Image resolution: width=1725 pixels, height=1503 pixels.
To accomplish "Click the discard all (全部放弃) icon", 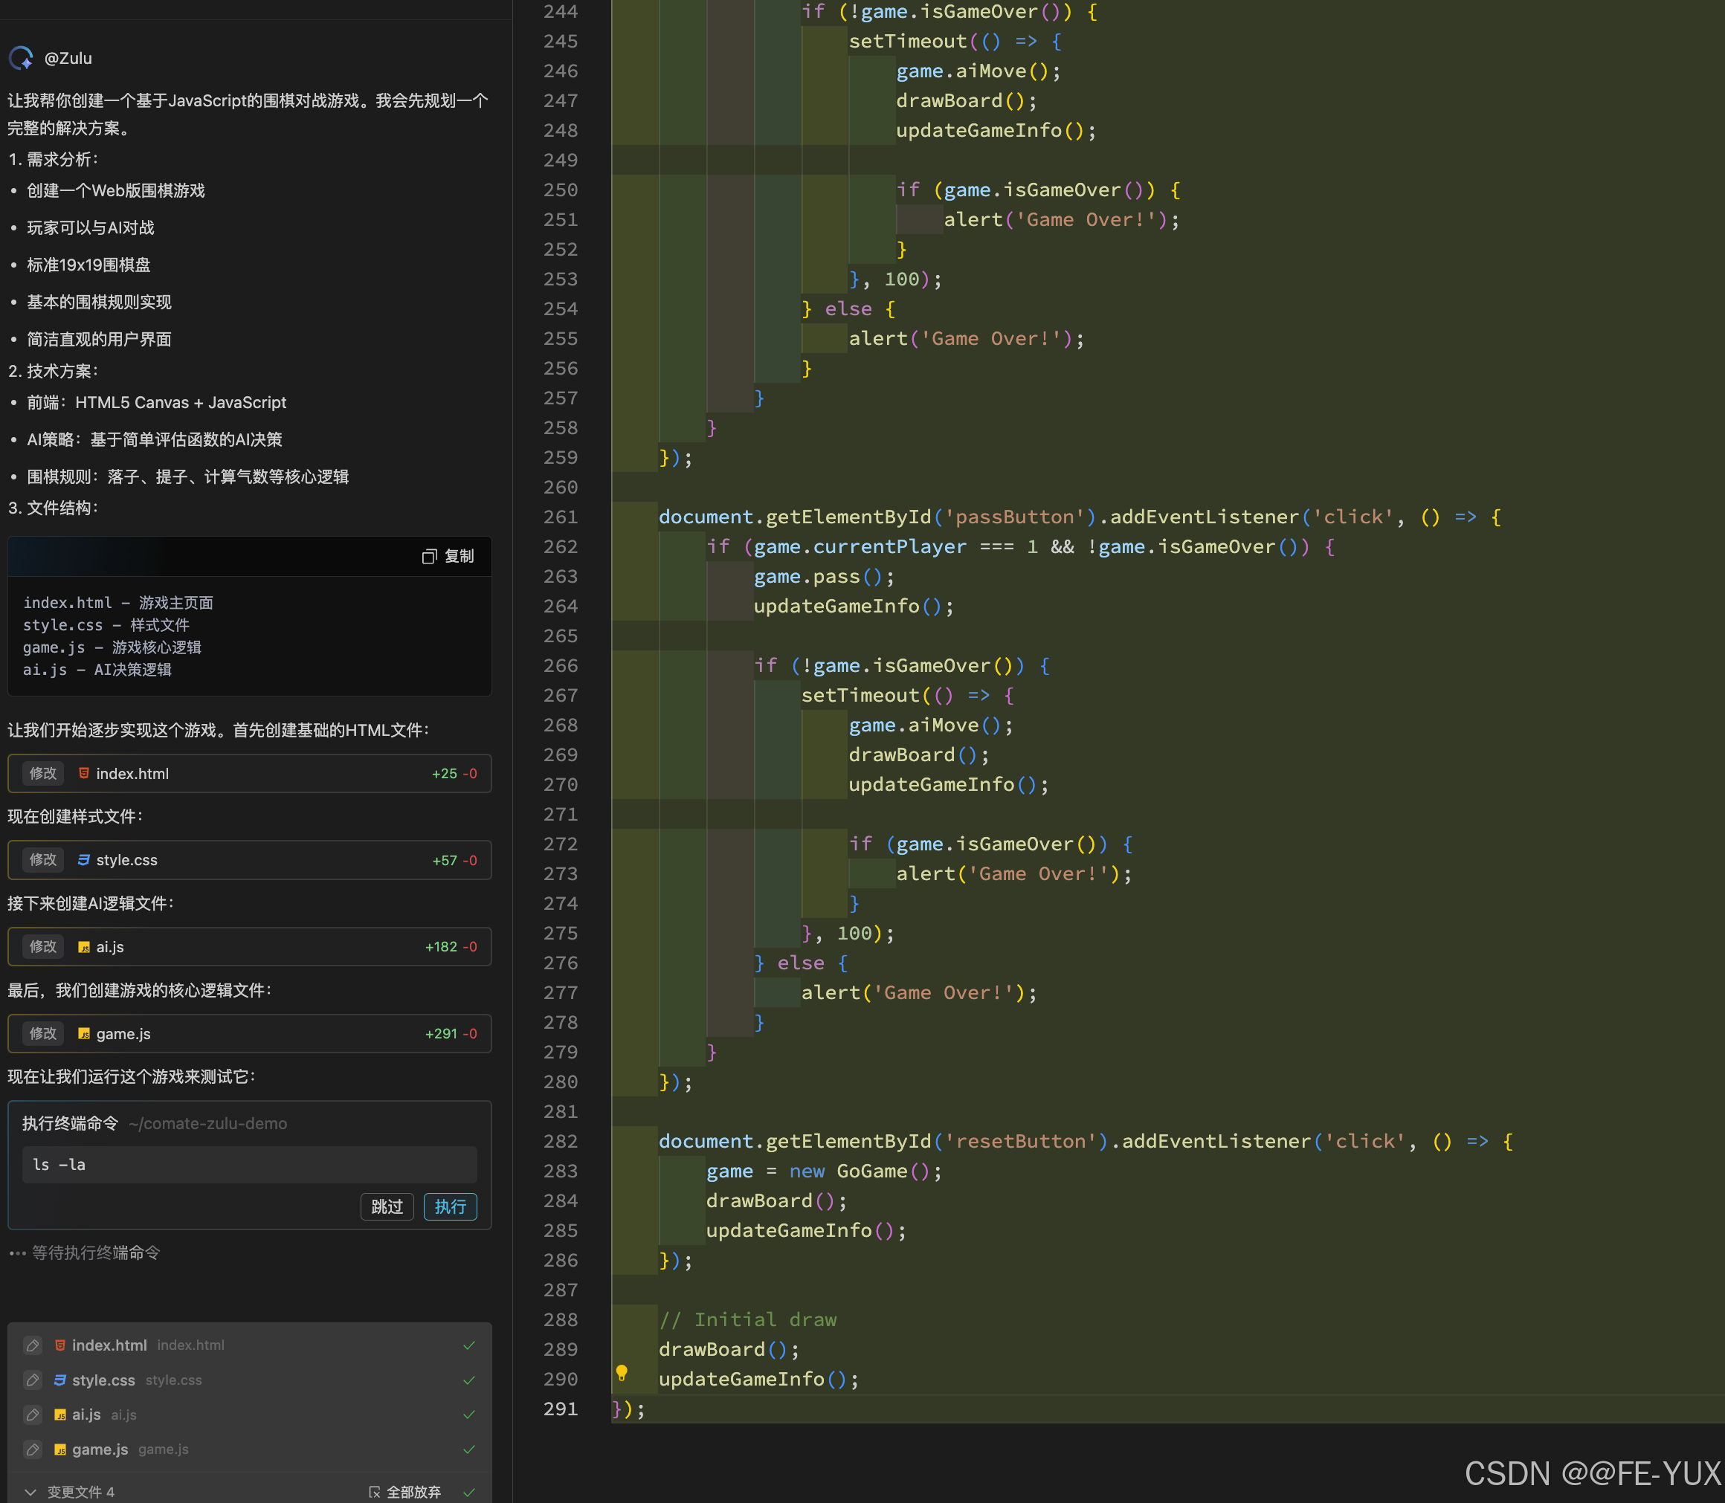I will pyautogui.click(x=375, y=1491).
